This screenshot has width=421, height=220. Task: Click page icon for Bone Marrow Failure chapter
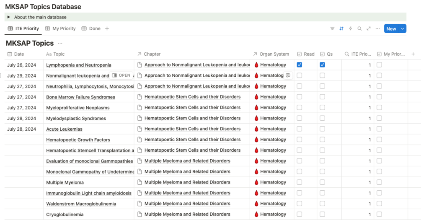(139, 97)
